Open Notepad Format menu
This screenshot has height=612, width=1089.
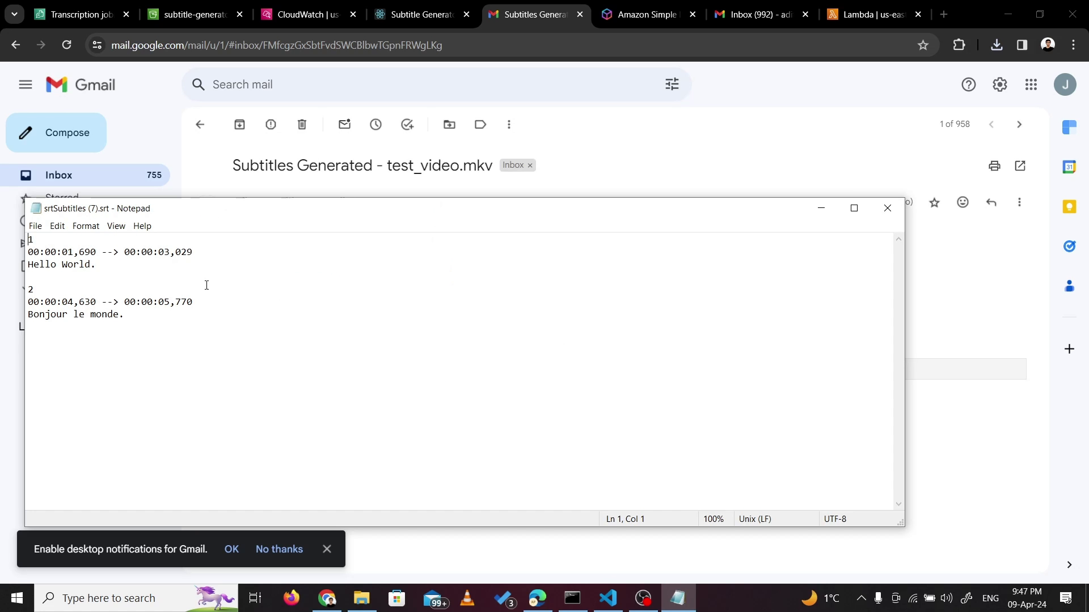(x=86, y=226)
